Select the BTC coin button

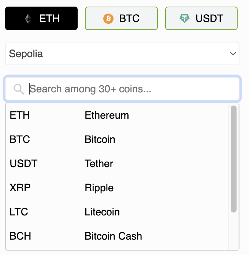click(x=122, y=18)
